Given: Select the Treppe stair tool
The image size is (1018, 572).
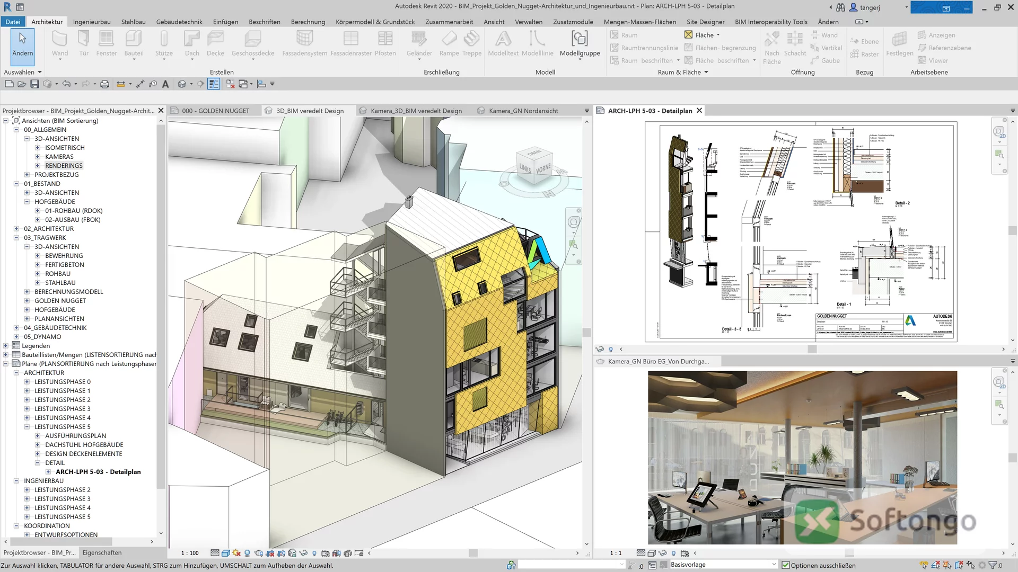Looking at the screenshot, I should point(472,43).
